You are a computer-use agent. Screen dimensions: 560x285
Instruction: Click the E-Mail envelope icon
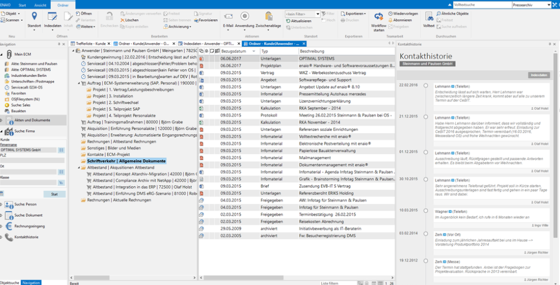(228, 16)
